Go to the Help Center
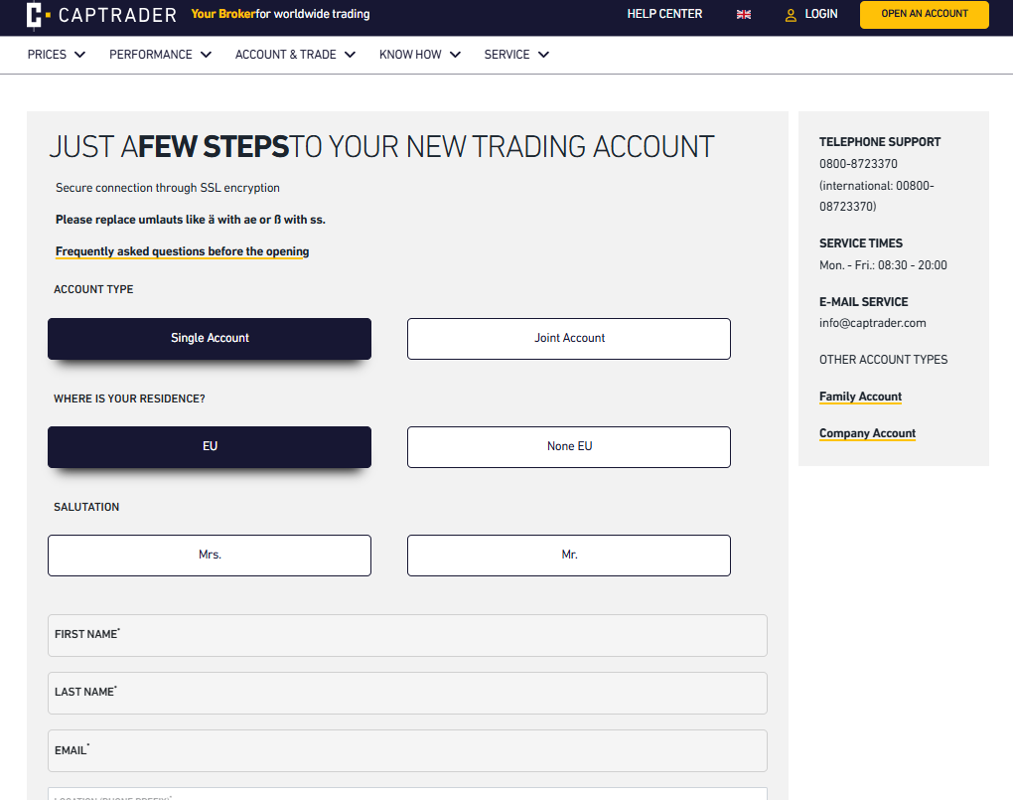This screenshot has width=1013, height=800. click(x=664, y=14)
